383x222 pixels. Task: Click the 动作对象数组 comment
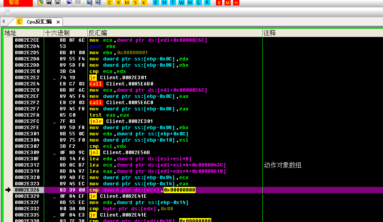point(283,165)
